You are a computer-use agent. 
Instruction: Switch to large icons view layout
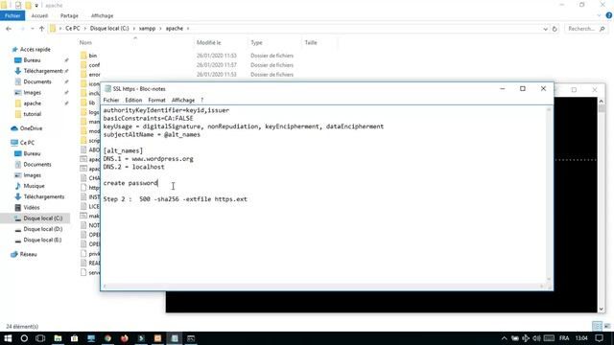coord(607,326)
